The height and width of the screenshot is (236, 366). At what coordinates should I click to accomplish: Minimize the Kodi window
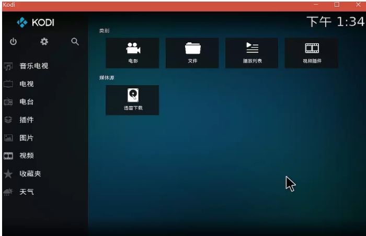(x=316, y=4)
